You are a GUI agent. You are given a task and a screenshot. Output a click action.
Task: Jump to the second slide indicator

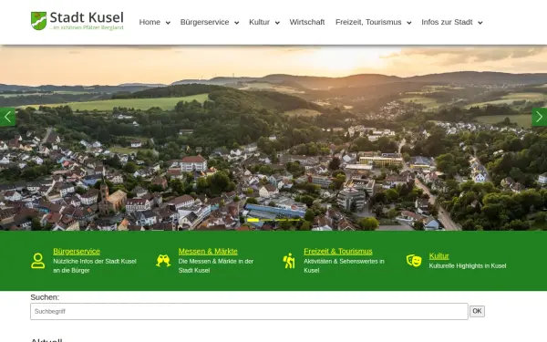pyautogui.click(x=267, y=220)
